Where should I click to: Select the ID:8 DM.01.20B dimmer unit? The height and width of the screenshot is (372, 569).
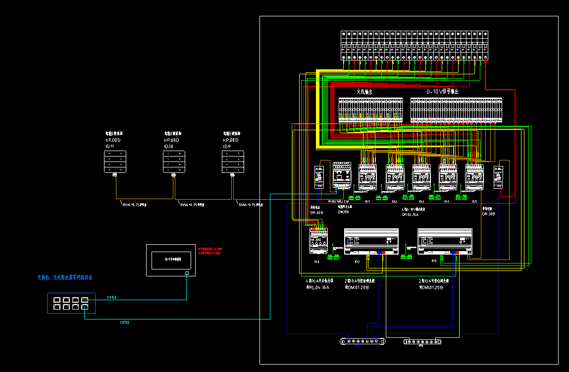[x=445, y=241]
